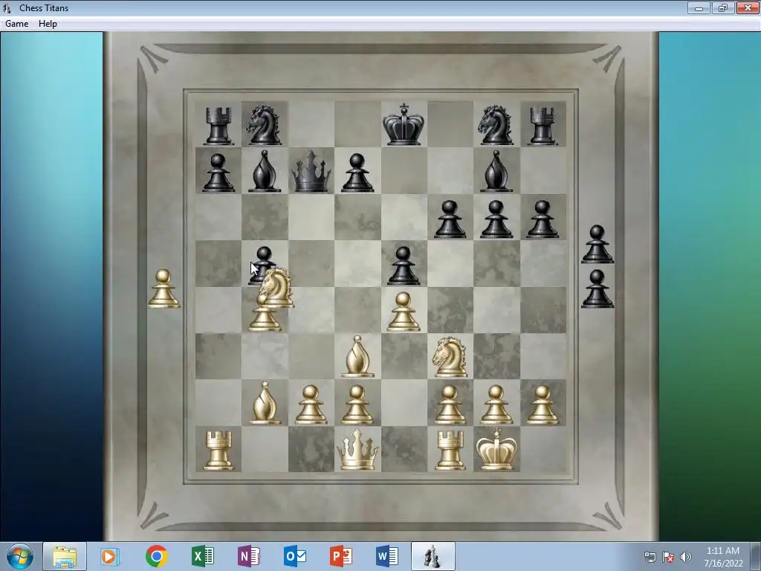Viewport: 761px width, 571px height.
Task: Select the white pawn on d2
Action: (357, 405)
